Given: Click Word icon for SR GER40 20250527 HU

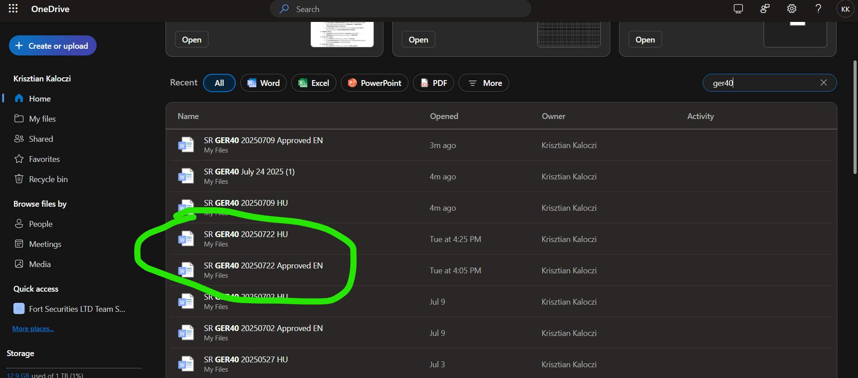Looking at the screenshot, I should click(x=186, y=364).
